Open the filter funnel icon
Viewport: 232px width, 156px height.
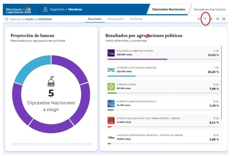pyautogui.click(x=205, y=19)
